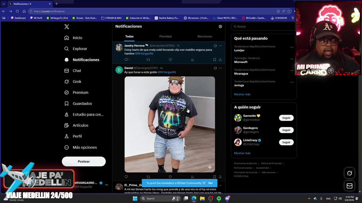Click the X logo home icon

66,27
